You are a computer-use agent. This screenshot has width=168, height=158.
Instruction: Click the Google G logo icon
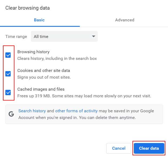coord(11,114)
